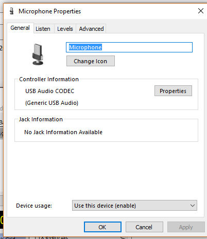Image resolution: width=207 pixels, height=239 pixels.
Task: Click the Generic USB Audio label
Action: point(51,103)
